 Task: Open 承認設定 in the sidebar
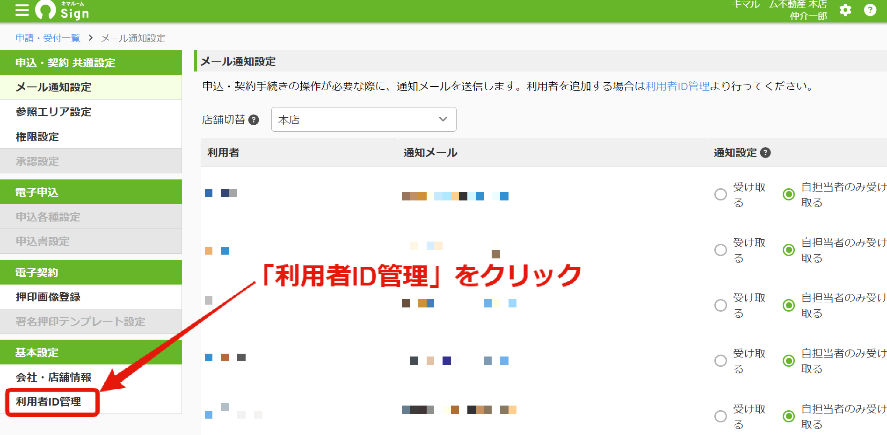coord(91,161)
